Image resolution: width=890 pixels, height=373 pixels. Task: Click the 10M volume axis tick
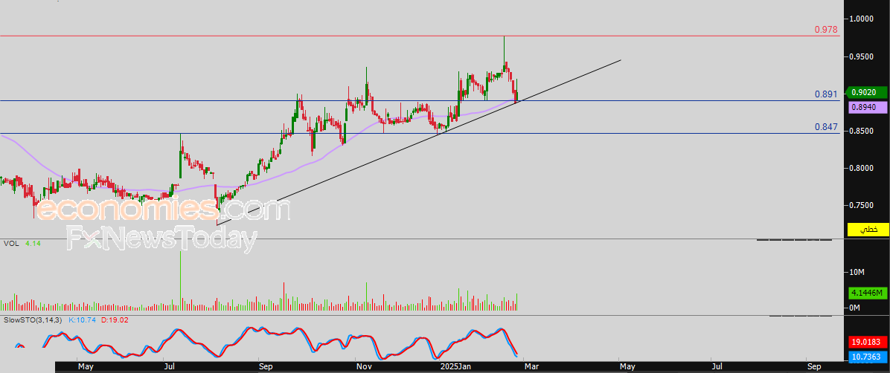click(x=857, y=272)
